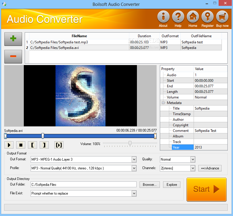Click the ==>Advance button
Viewport: 233px width, 216px height.
coord(210,168)
